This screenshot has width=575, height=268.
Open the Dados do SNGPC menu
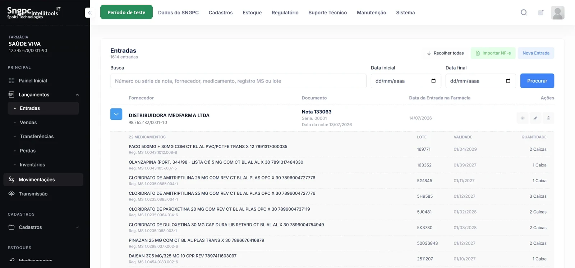(178, 13)
